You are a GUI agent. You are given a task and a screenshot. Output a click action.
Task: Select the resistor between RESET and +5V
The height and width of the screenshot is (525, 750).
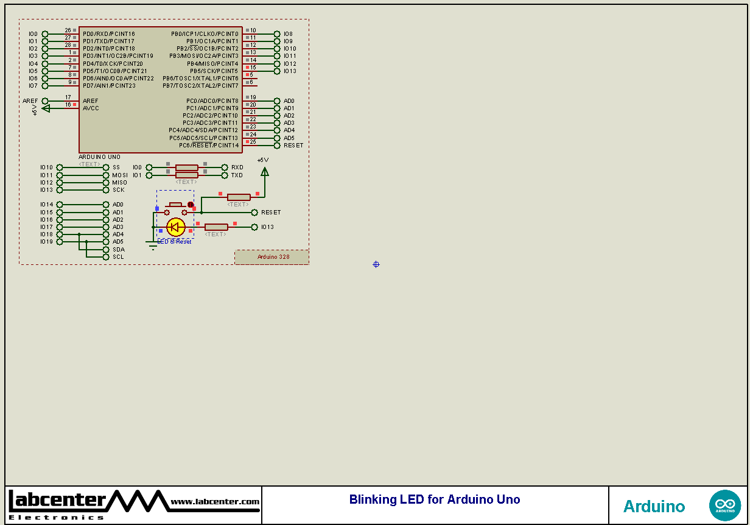tap(237, 197)
